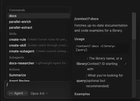This screenshot has width=140, height=101.
Task: Focus the chat input containing the slash
Action: click(x=38, y=85)
